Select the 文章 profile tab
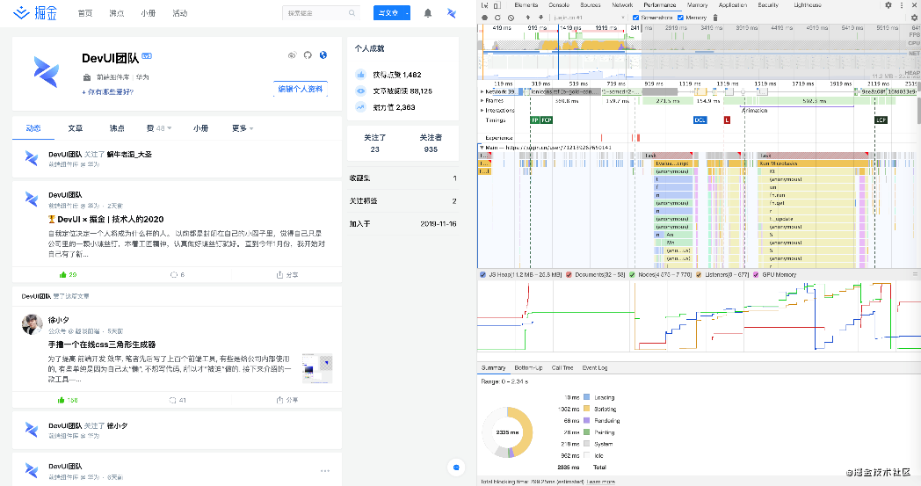Image resolution: width=921 pixels, height=486 pixels. pyautogui.click(x=76, y=128)
